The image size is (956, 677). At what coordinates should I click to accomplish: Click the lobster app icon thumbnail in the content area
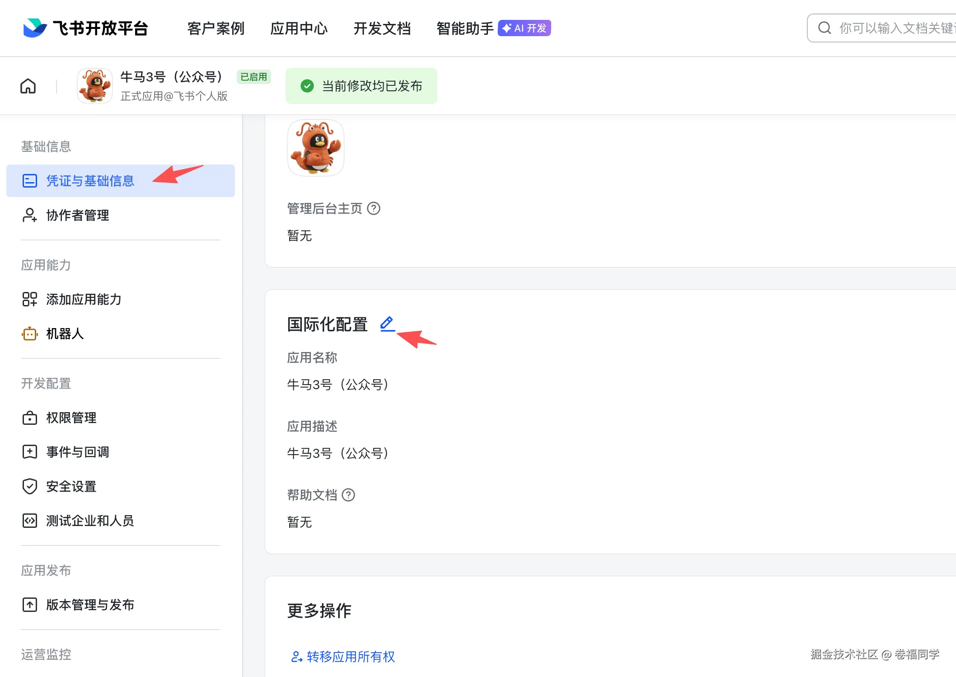click(x=316, y=148)
